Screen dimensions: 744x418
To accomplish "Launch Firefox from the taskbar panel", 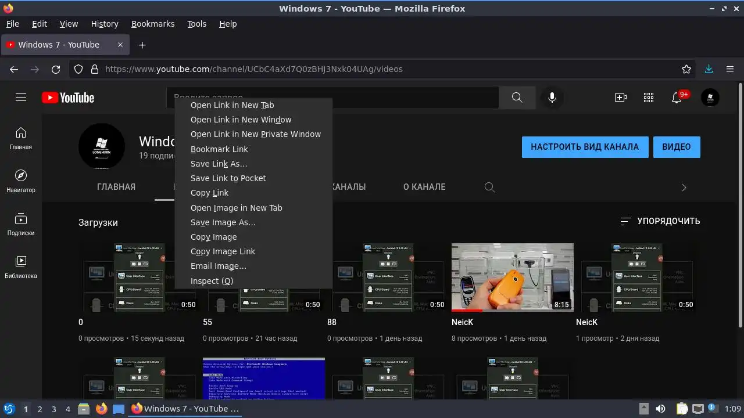I will [x=102, y=409].
